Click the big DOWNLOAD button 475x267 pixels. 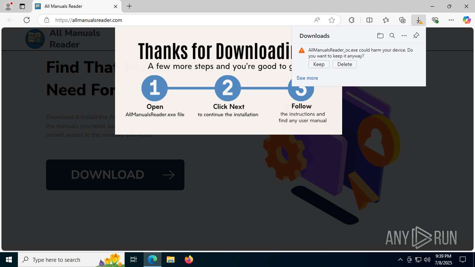pos(115,175)
